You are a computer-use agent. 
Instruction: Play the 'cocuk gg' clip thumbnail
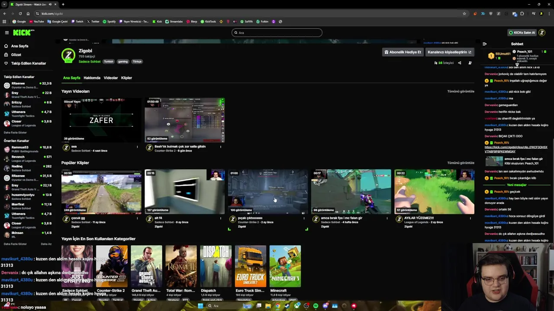(101, 192)
